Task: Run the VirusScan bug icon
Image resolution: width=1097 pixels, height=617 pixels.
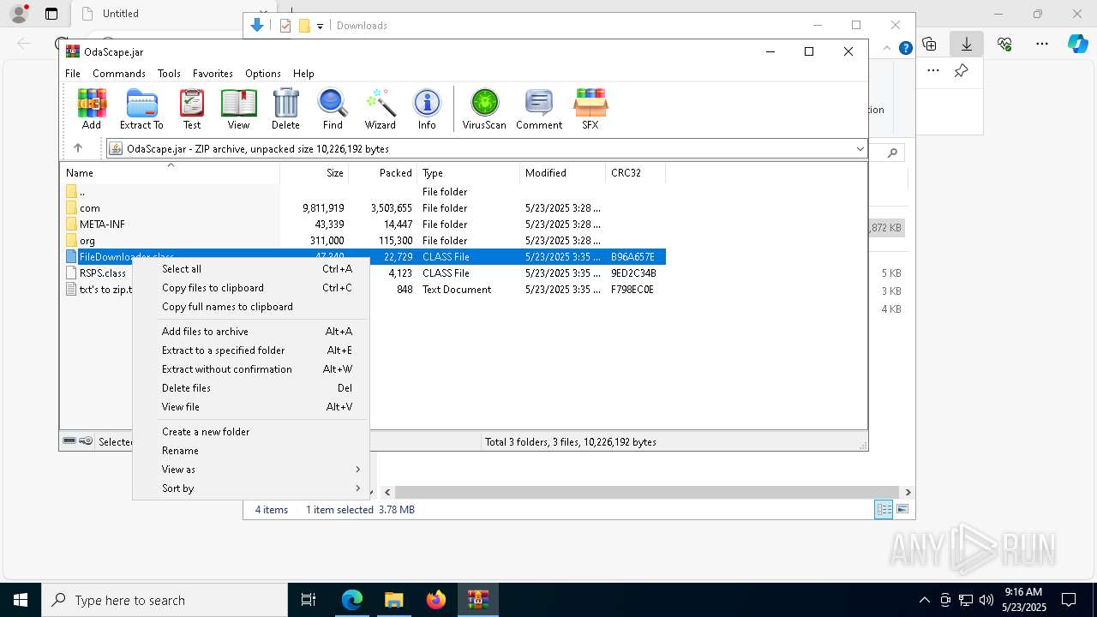Action: click(484, 109)
